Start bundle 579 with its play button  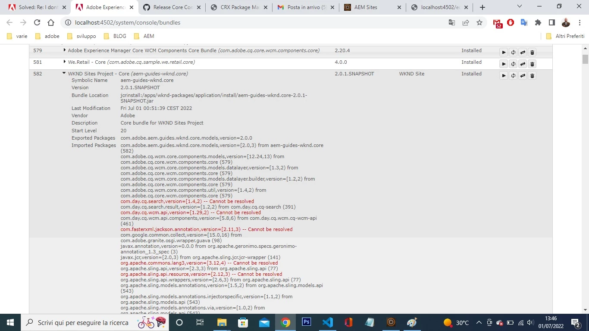point(504,52)
